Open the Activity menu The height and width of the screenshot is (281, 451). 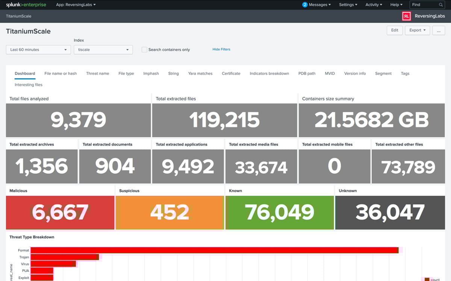tap(374, 5)
